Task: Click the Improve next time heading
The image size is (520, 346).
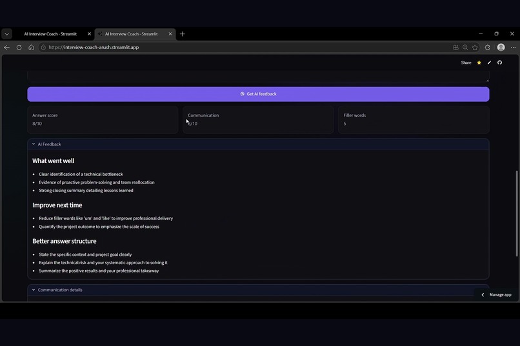Action: click(57, 206)
